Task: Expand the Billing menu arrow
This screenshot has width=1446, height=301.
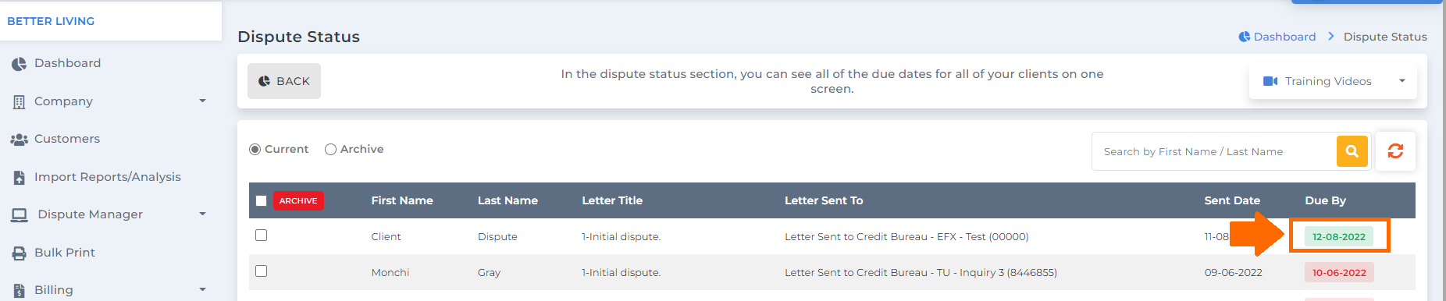Action: click(203, 290)
